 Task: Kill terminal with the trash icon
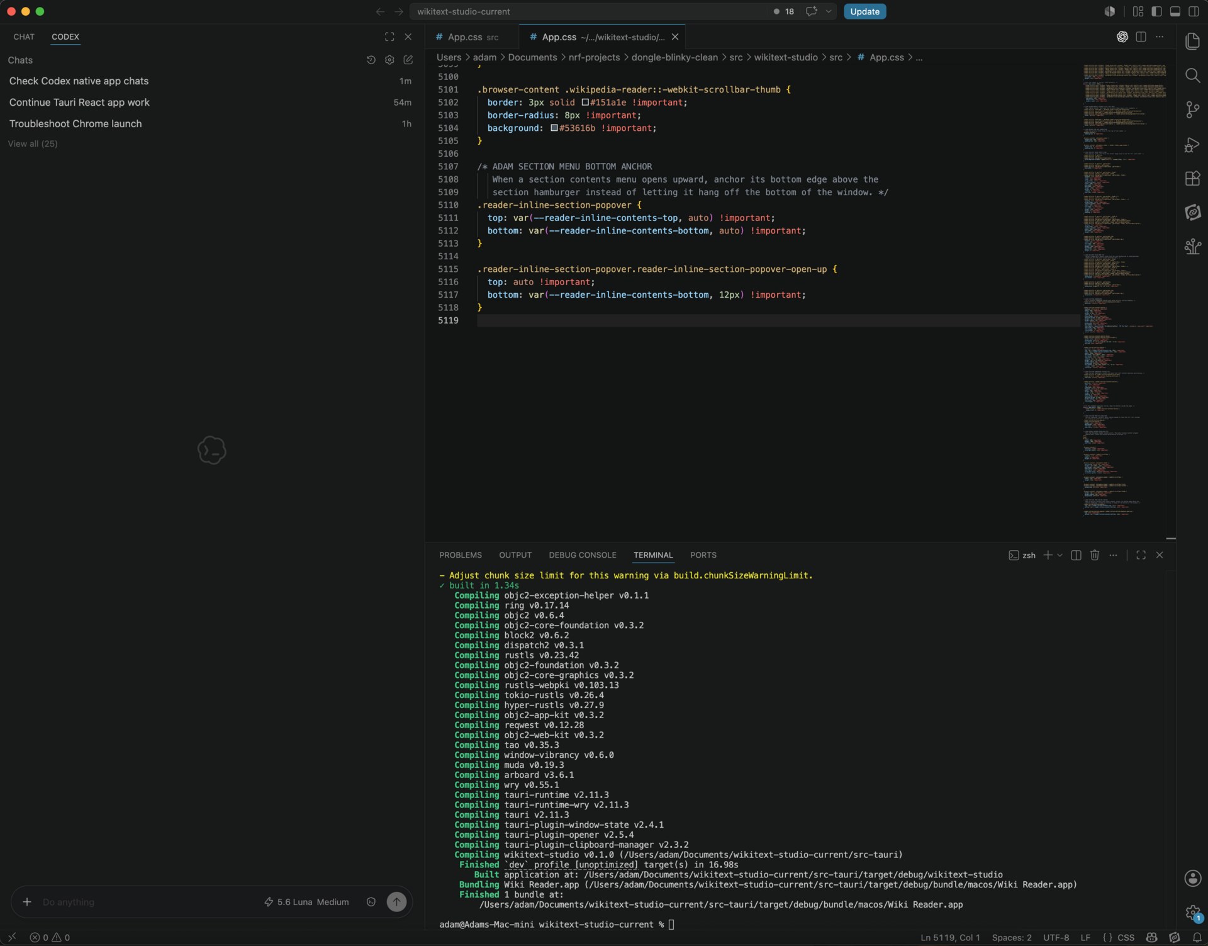(1095, 555)
